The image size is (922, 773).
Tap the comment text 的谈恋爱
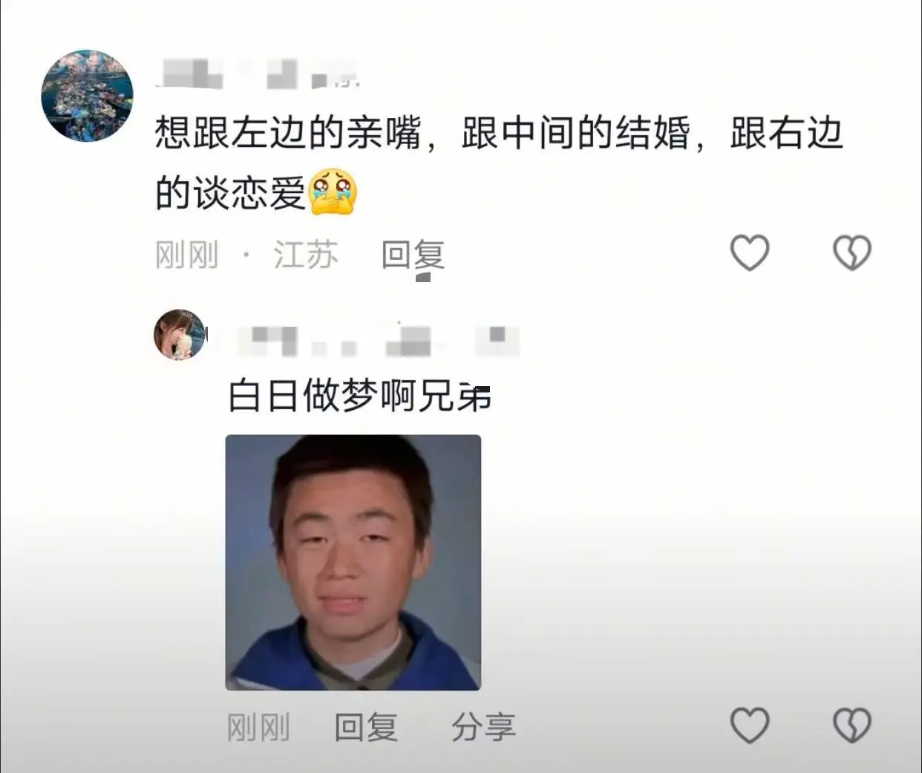coord(231,193)
